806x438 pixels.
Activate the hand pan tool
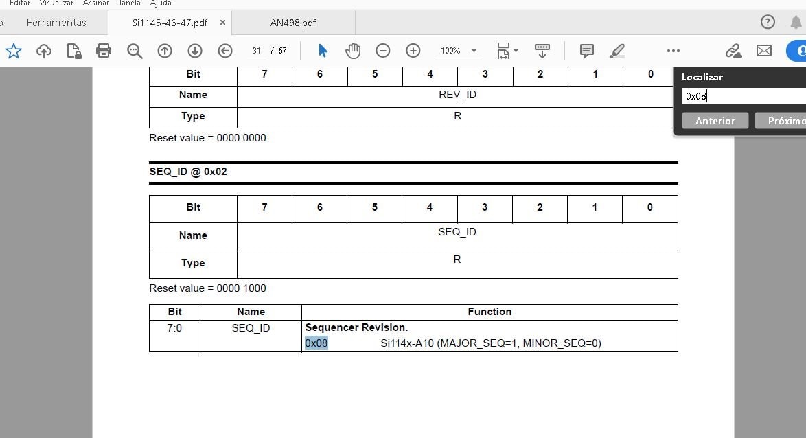pos(353,50)
